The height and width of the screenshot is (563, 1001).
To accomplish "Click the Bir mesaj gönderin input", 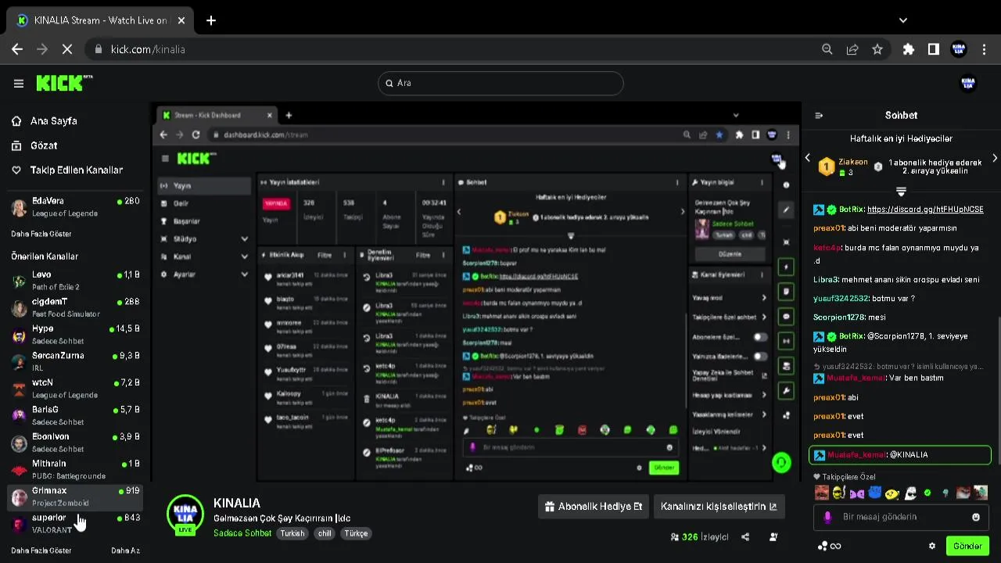I will click(x=901, y=517).
